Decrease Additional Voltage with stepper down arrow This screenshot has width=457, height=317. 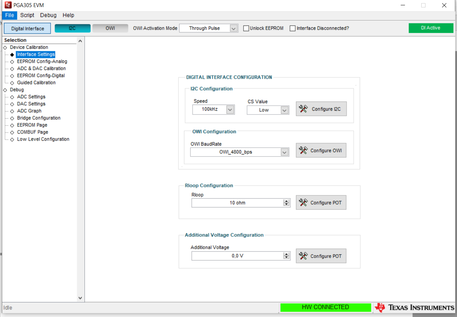coord(286,258)
